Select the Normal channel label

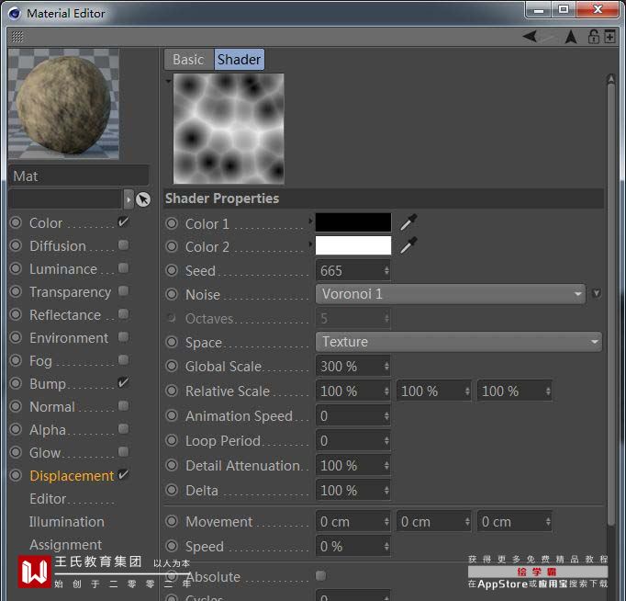[52, 407]
